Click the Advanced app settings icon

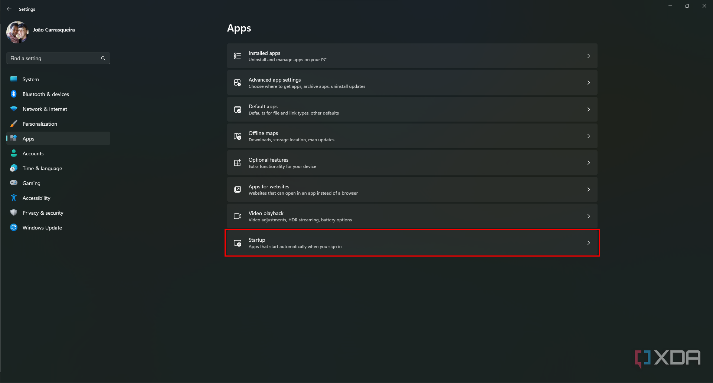[238, 82]
